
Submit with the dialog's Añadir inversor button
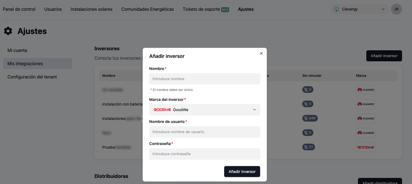pyautogui.click(x=242, y=172)
